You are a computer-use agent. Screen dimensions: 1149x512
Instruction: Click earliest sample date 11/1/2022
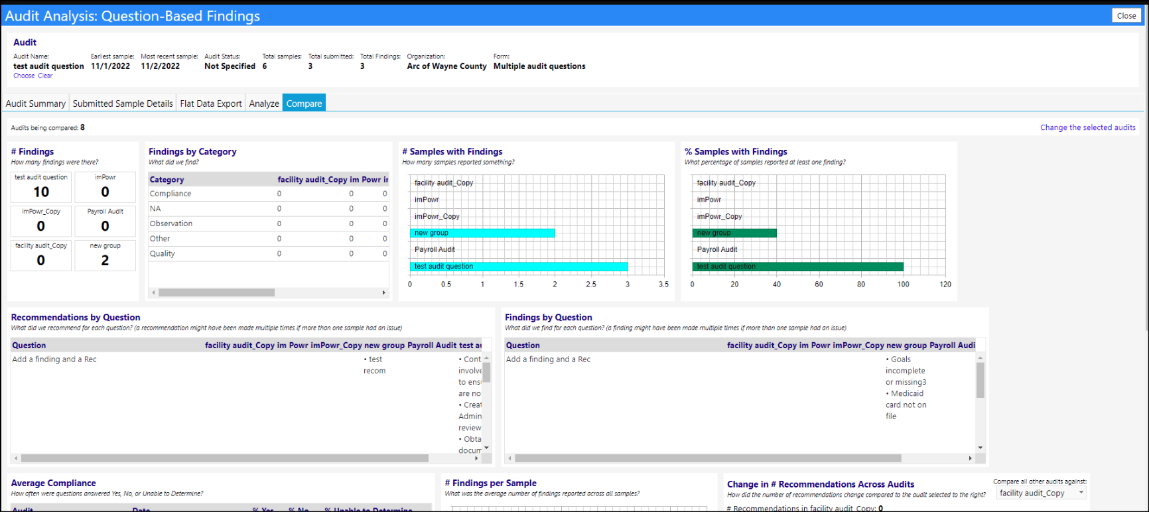pos(110,66)
